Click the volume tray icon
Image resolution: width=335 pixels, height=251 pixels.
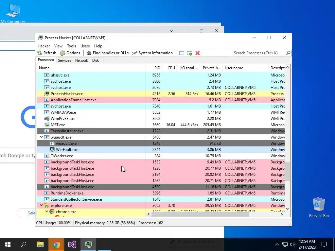(x=292, y=244)
